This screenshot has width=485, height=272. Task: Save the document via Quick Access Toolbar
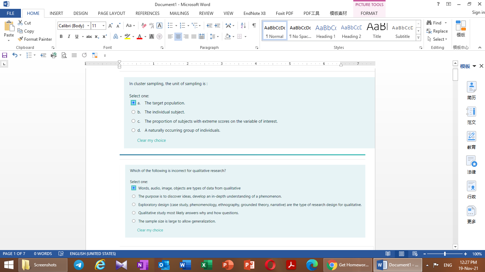[5, 55]
